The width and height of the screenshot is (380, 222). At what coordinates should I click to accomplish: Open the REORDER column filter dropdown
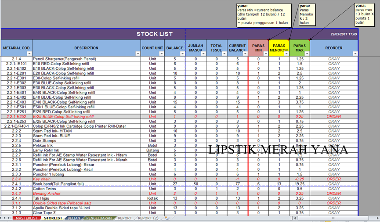pos(355,54)
